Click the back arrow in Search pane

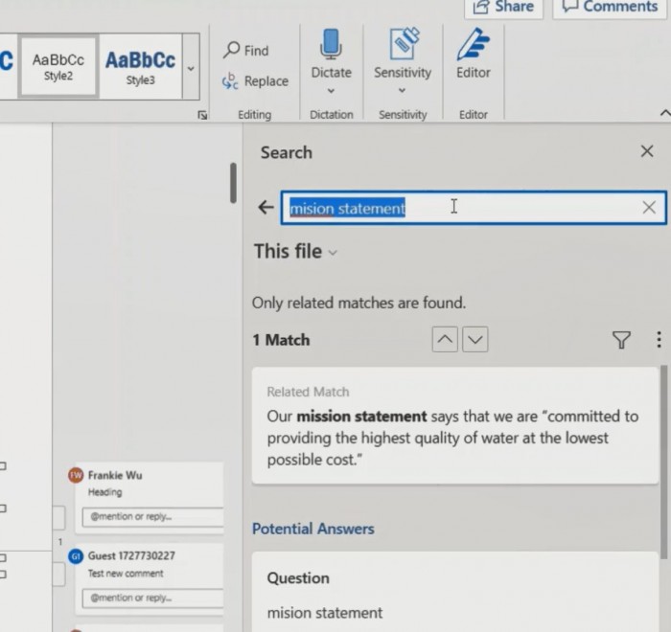coord(266,208)
